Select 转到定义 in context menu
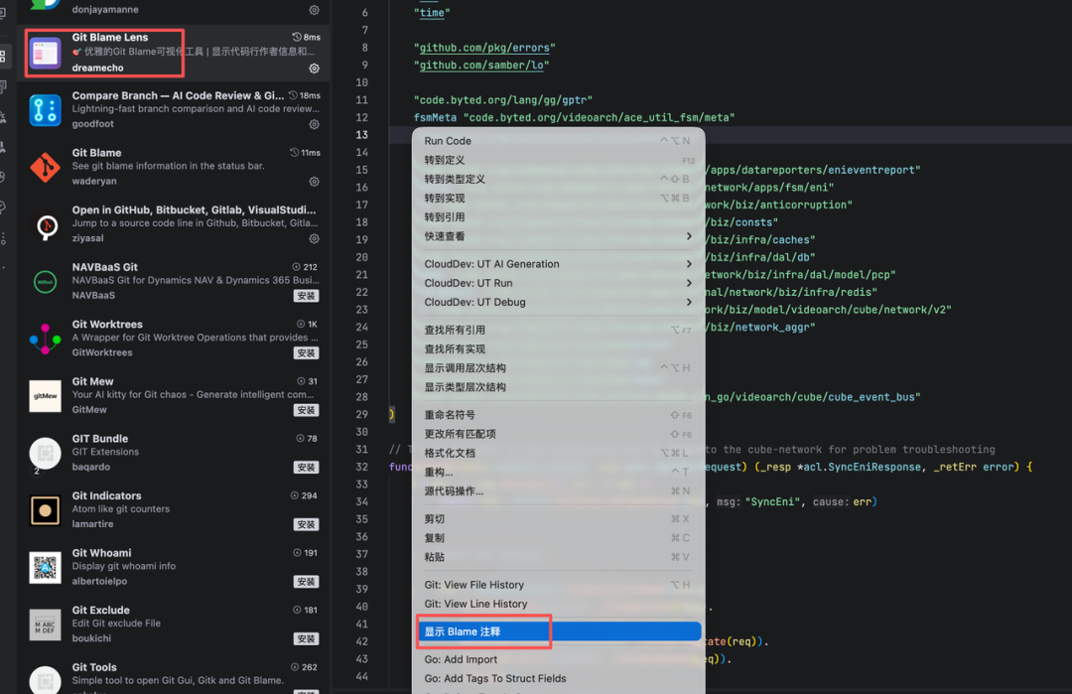The height and width of the screenshot is (694, 1072). coord(559,160)
